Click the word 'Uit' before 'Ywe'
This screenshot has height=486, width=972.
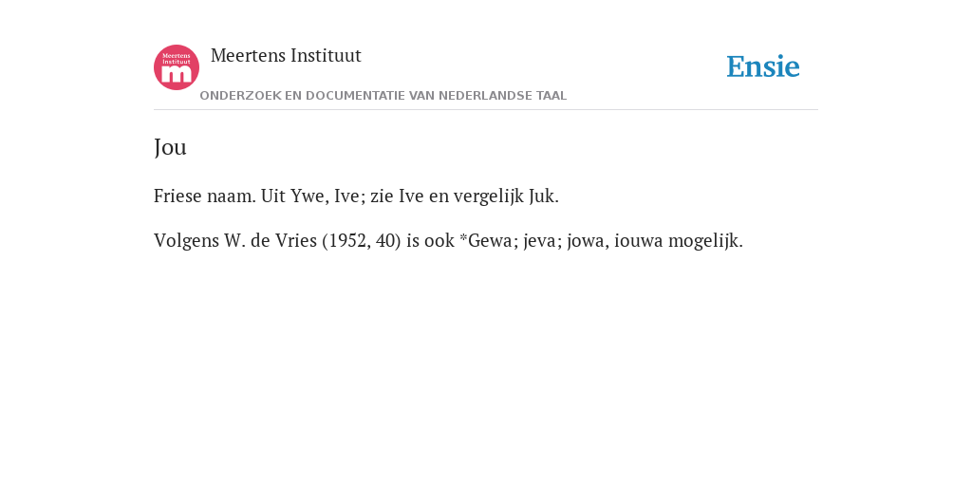pos(272,196)
